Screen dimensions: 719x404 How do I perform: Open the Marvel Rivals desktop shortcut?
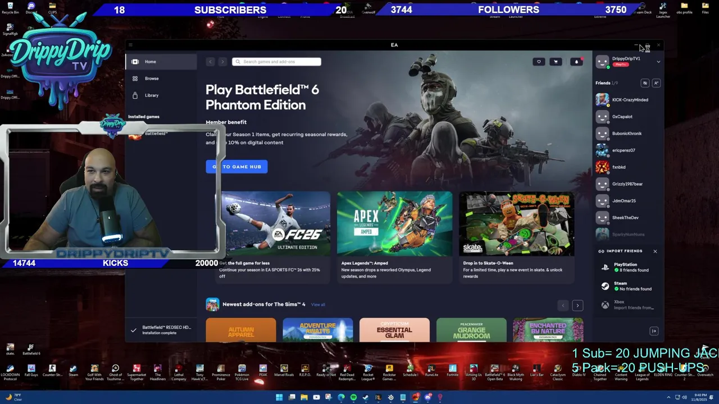[x=284, y=371]
